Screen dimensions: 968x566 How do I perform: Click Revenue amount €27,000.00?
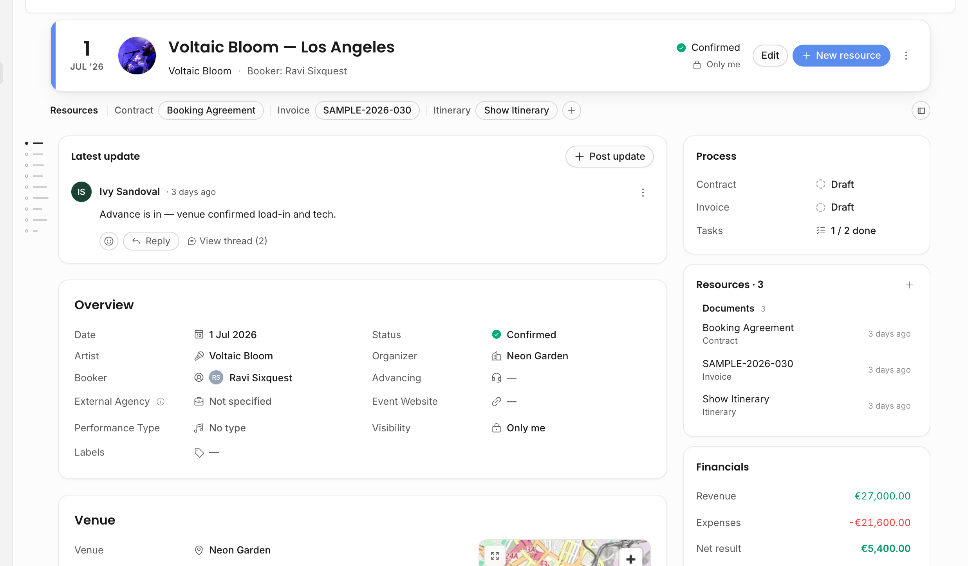point(882,496)
